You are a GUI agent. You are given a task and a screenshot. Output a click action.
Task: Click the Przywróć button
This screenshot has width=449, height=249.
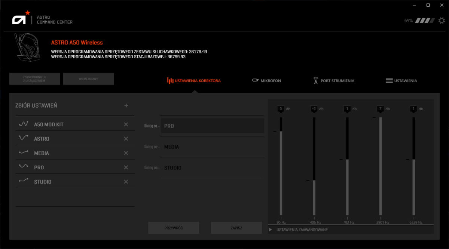click(174, 228)
